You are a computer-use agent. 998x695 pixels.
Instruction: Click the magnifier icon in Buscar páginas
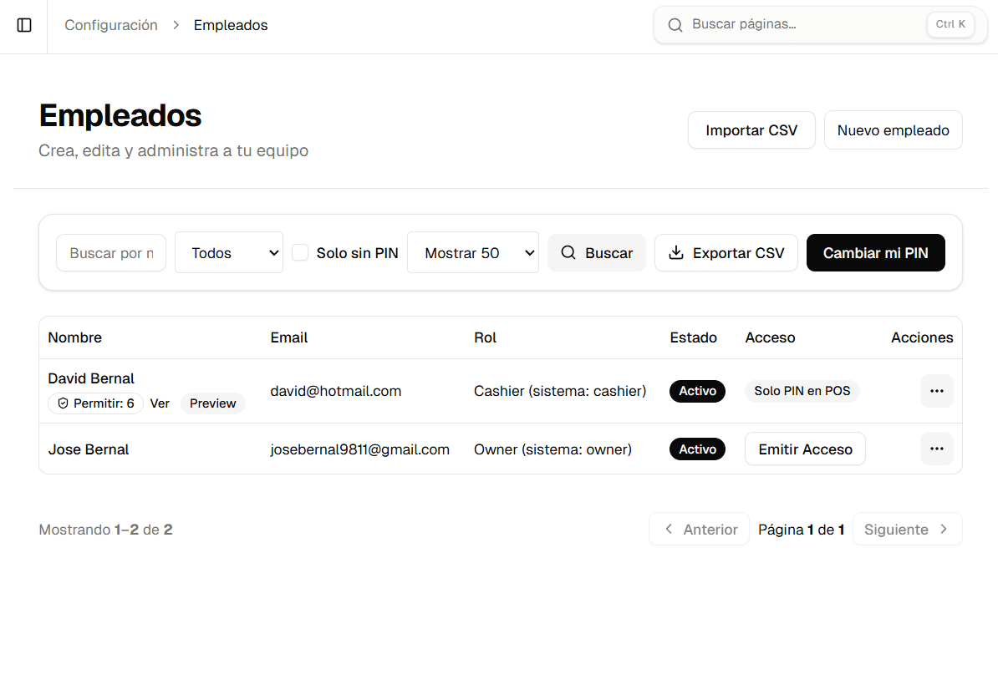(675, 24)
